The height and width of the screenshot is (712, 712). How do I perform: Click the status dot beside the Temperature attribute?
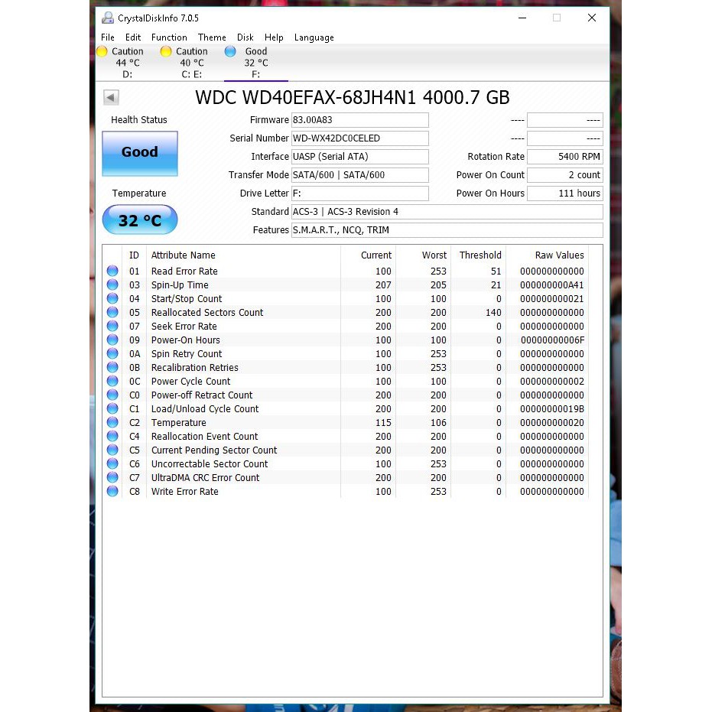112,422
